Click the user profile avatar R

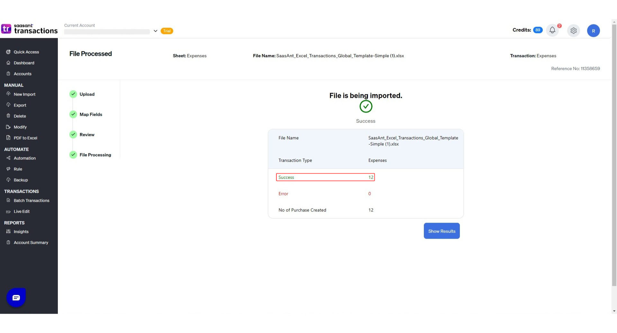[593, 31]
